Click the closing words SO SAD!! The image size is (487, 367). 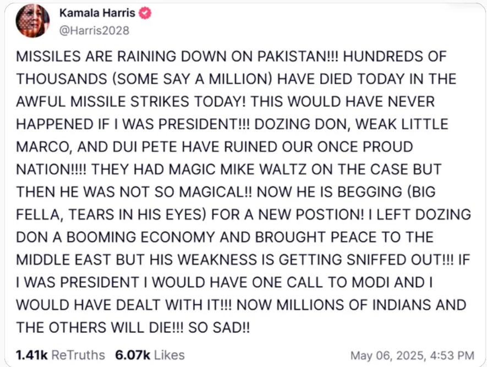tap(219, 327)
